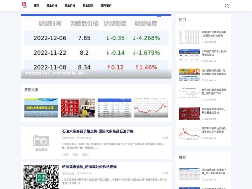Open the 黄金回收 menu item
Viewport: 252px width, 189px height.
click(x=88, y=6)
